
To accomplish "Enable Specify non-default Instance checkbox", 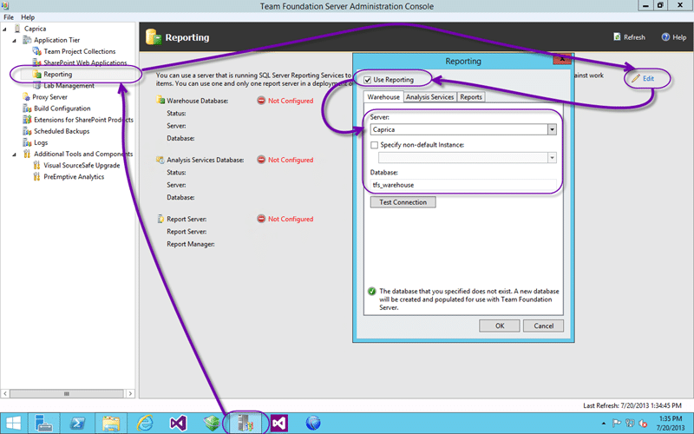I will point(375,145).
